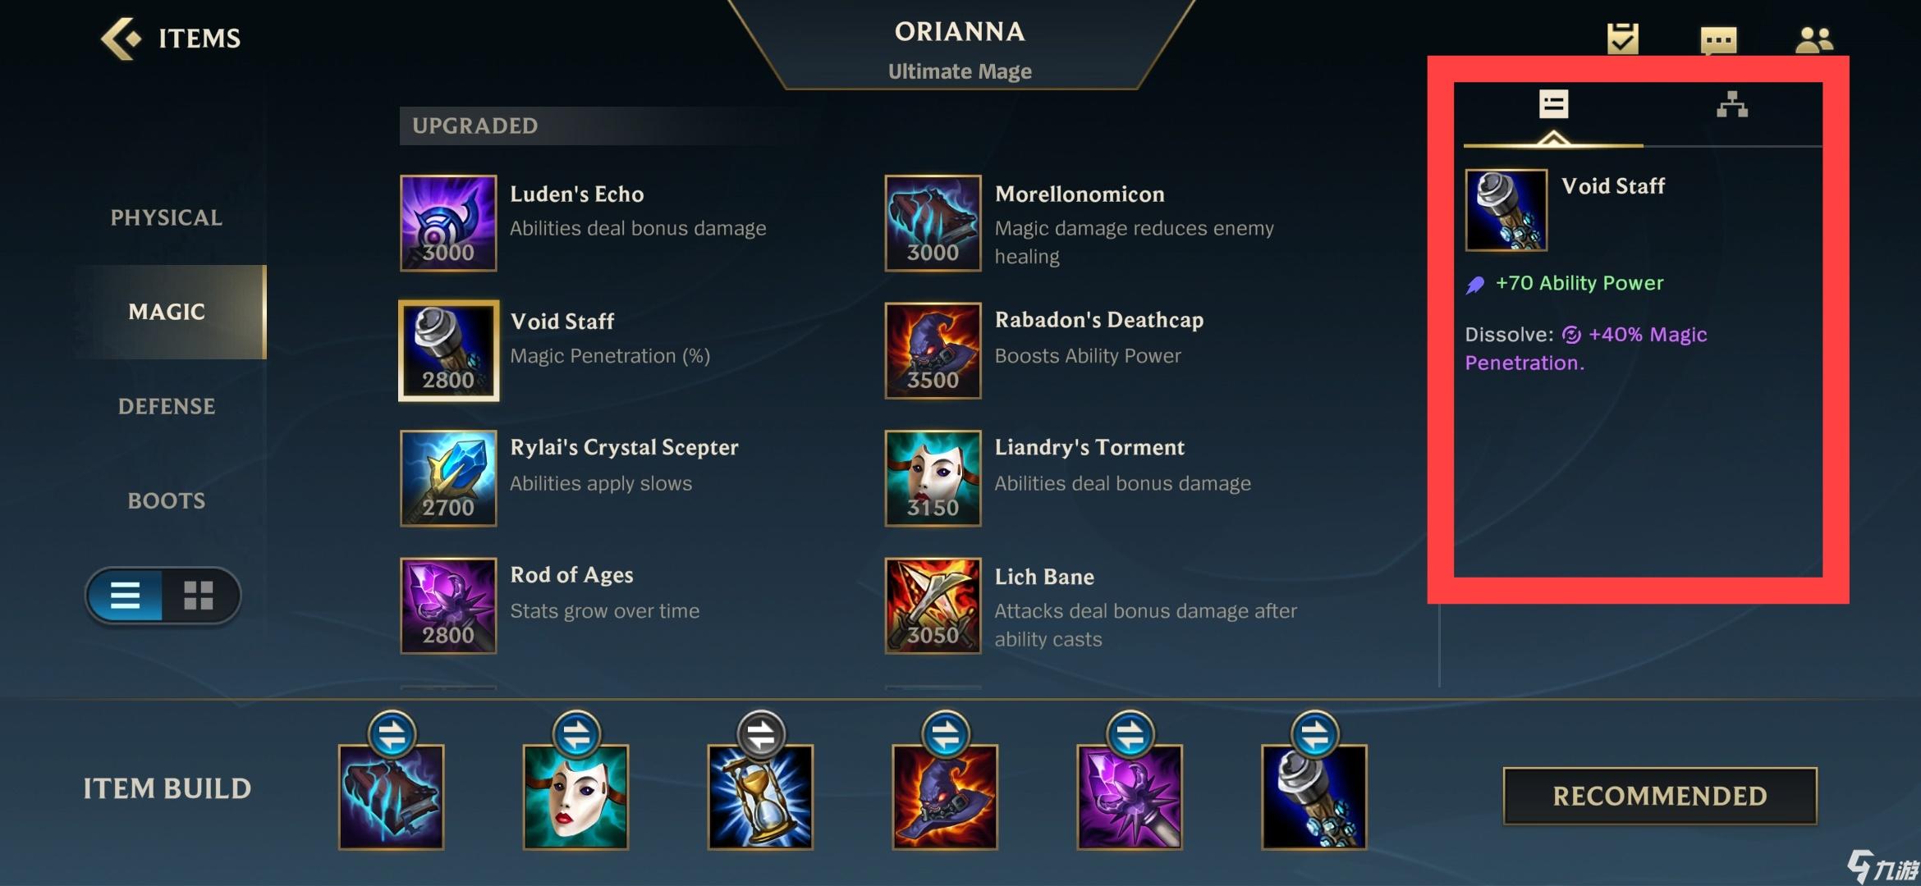
Task: Swap the Void Staff build slot
Action: tap(1315, 734)
